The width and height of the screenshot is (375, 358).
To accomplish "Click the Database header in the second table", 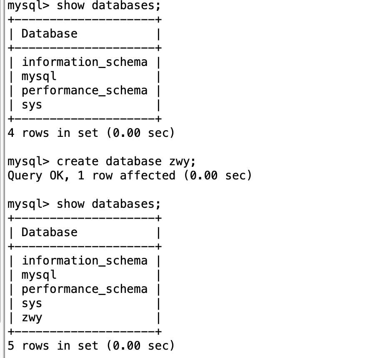I will click(x=50, y=232).
